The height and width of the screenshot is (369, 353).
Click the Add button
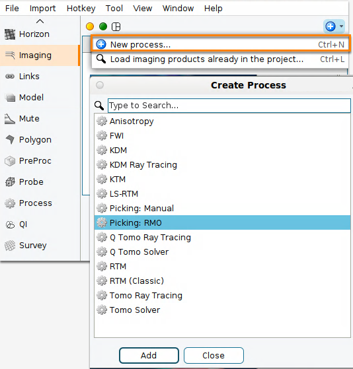pyautogui.click(x=149, y=355)
